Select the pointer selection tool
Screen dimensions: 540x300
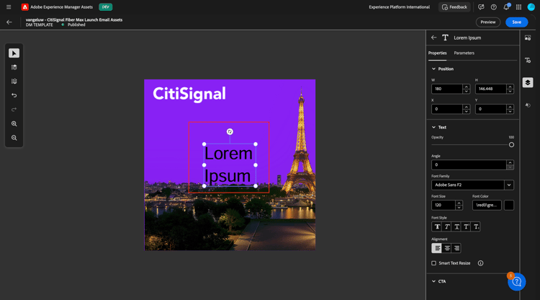[x=14, y=53]
